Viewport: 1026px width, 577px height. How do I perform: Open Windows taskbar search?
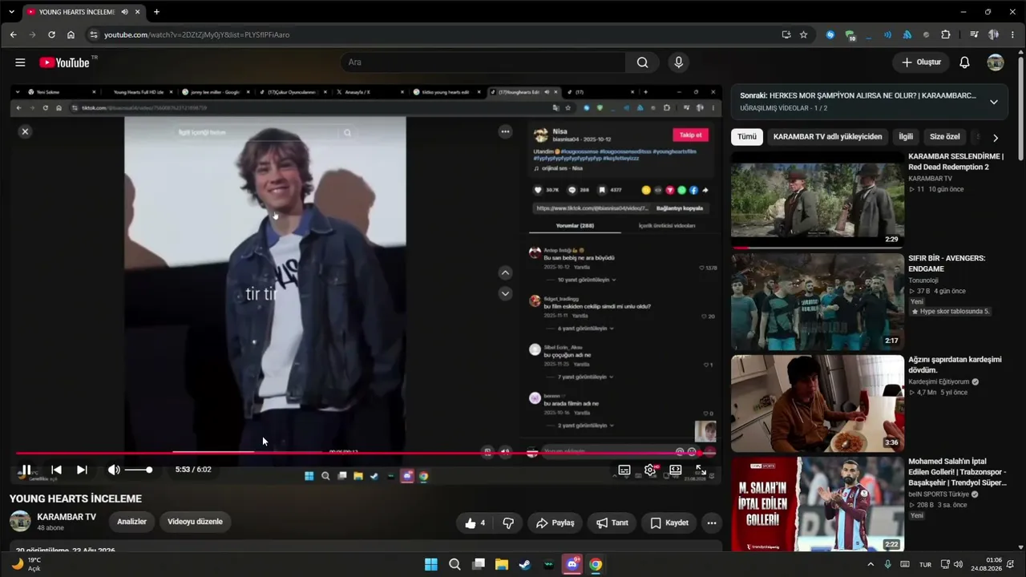coord(454,564)
